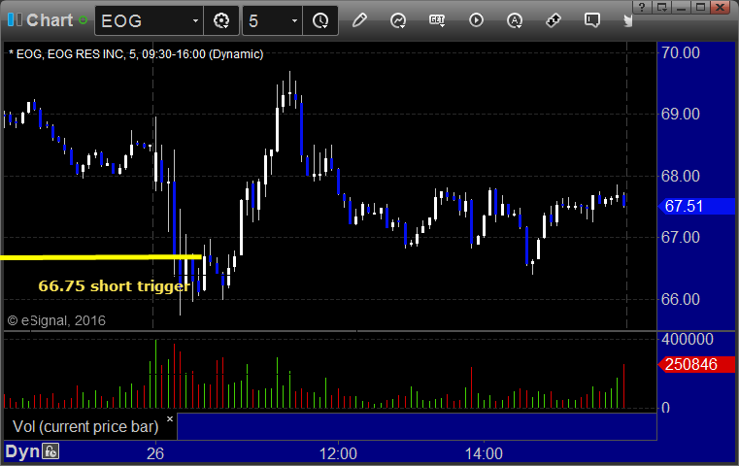Screen dimensions: 739x466
Task: Open the time template clock icon
Action: (x=320, y=20)
